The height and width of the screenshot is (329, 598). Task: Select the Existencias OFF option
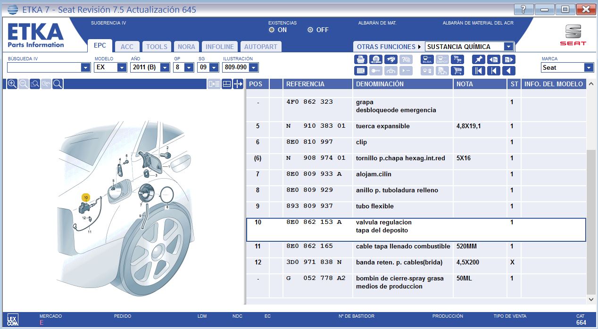click(310, 30)
